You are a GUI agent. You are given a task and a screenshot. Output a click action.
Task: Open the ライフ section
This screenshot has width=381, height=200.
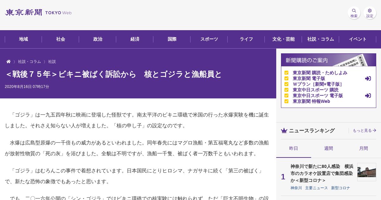(x=246, y=39)
